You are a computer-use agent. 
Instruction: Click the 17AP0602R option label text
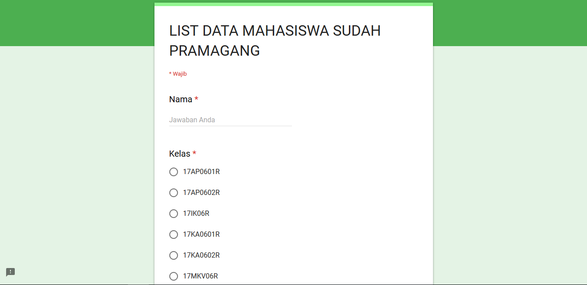[201, 193]
